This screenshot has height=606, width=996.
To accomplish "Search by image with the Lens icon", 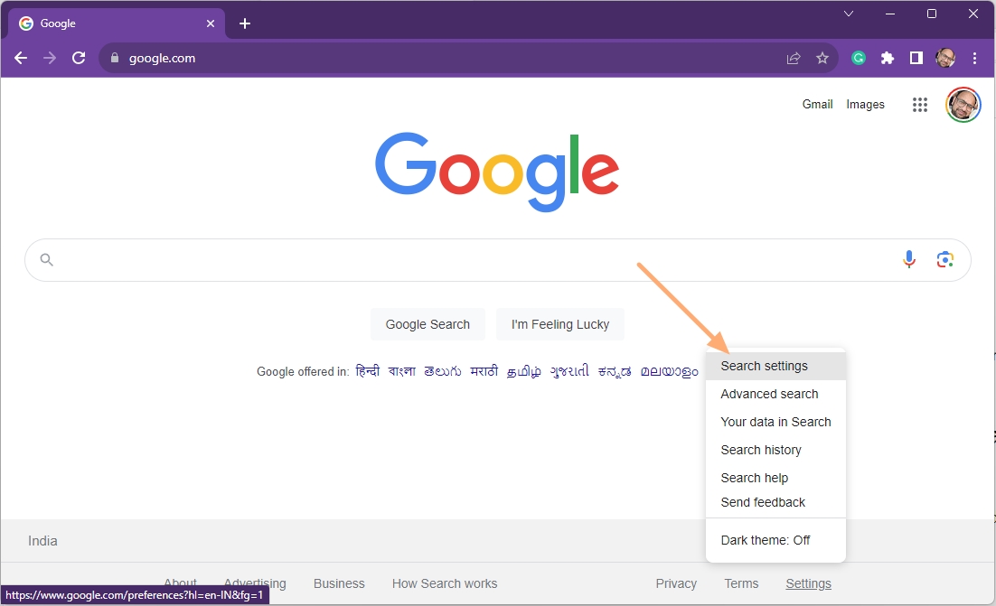I will (945, 259).
